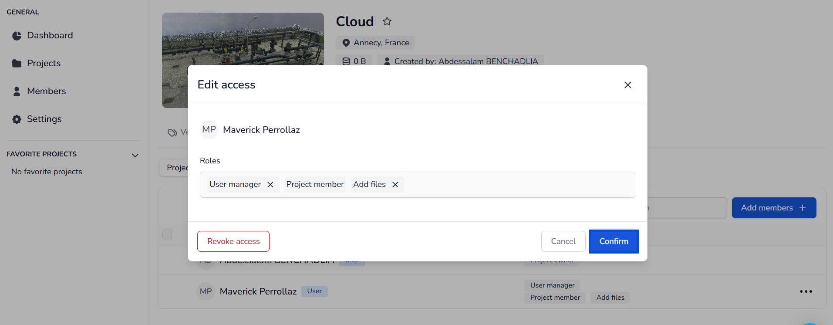This screenshot has height=325, width=833.
Task: Go to the Members page
Action: [x=46, y=91]
